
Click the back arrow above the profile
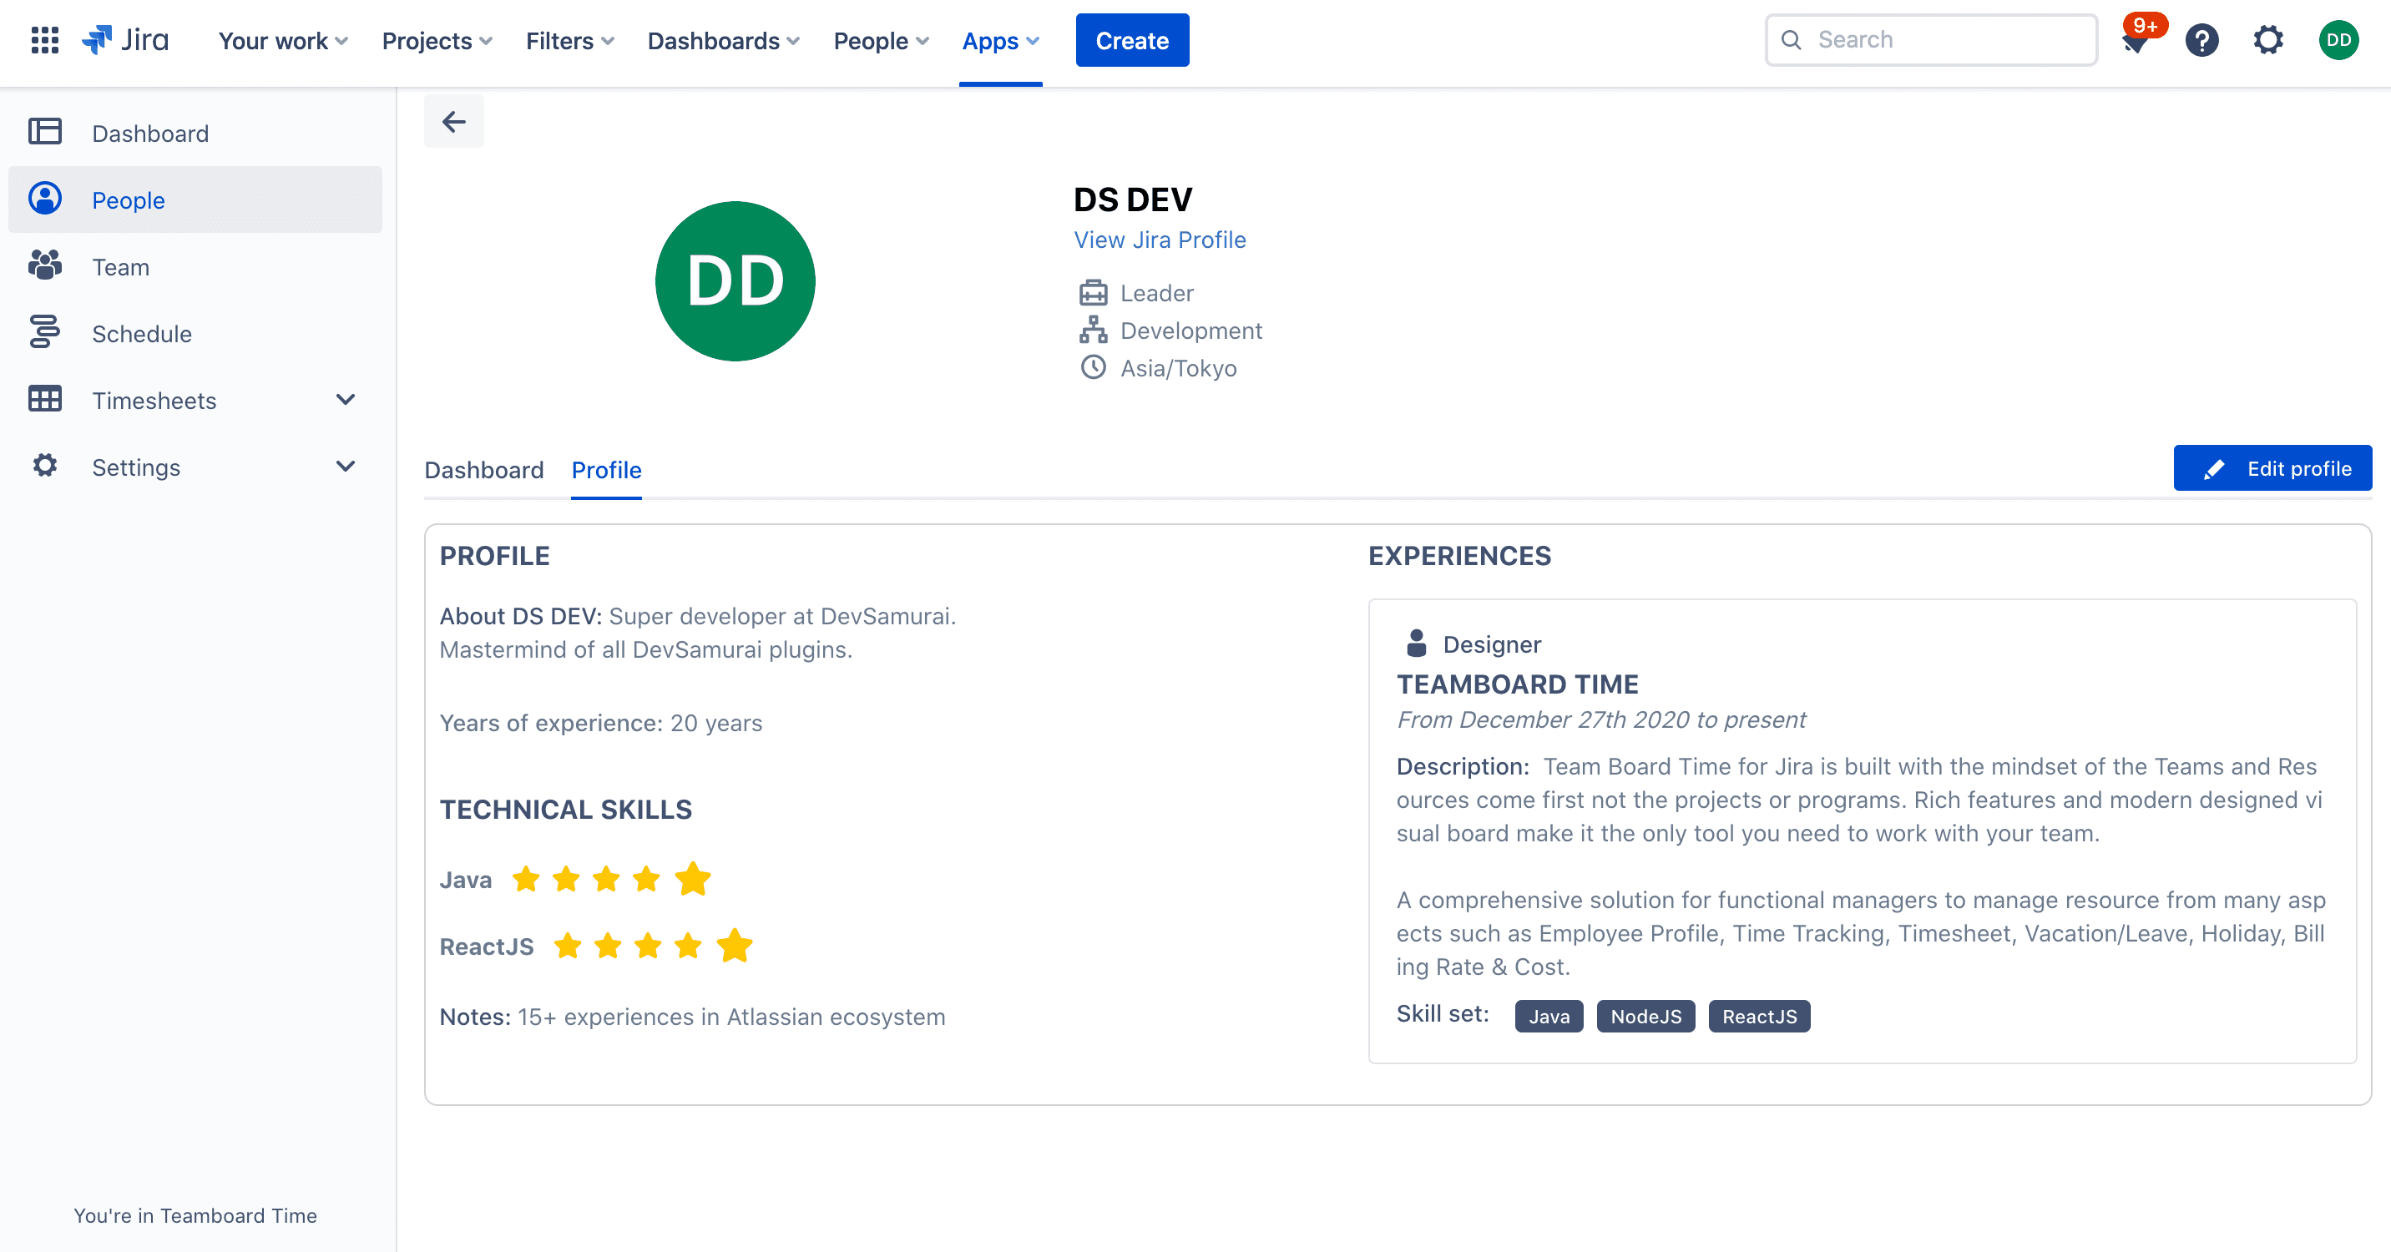454,121
